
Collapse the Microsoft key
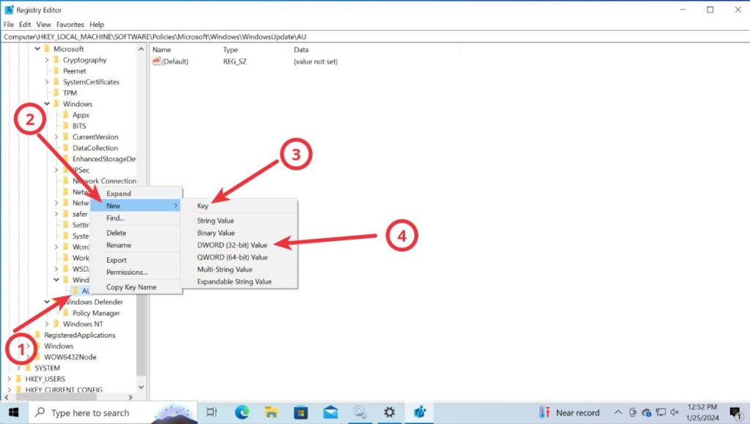point(37,49)
